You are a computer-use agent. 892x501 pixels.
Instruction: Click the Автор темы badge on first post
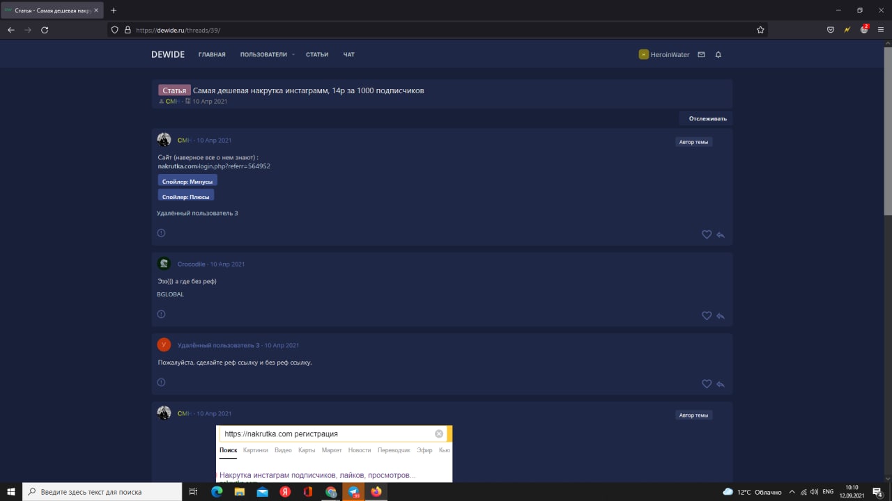pos(694,142)
